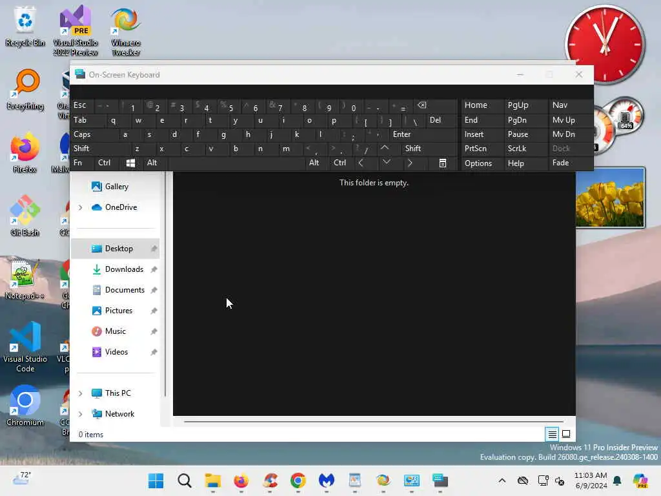The image size is (661, 496).
Task: Open the keyboard Options key
Action: pos(482,163)
